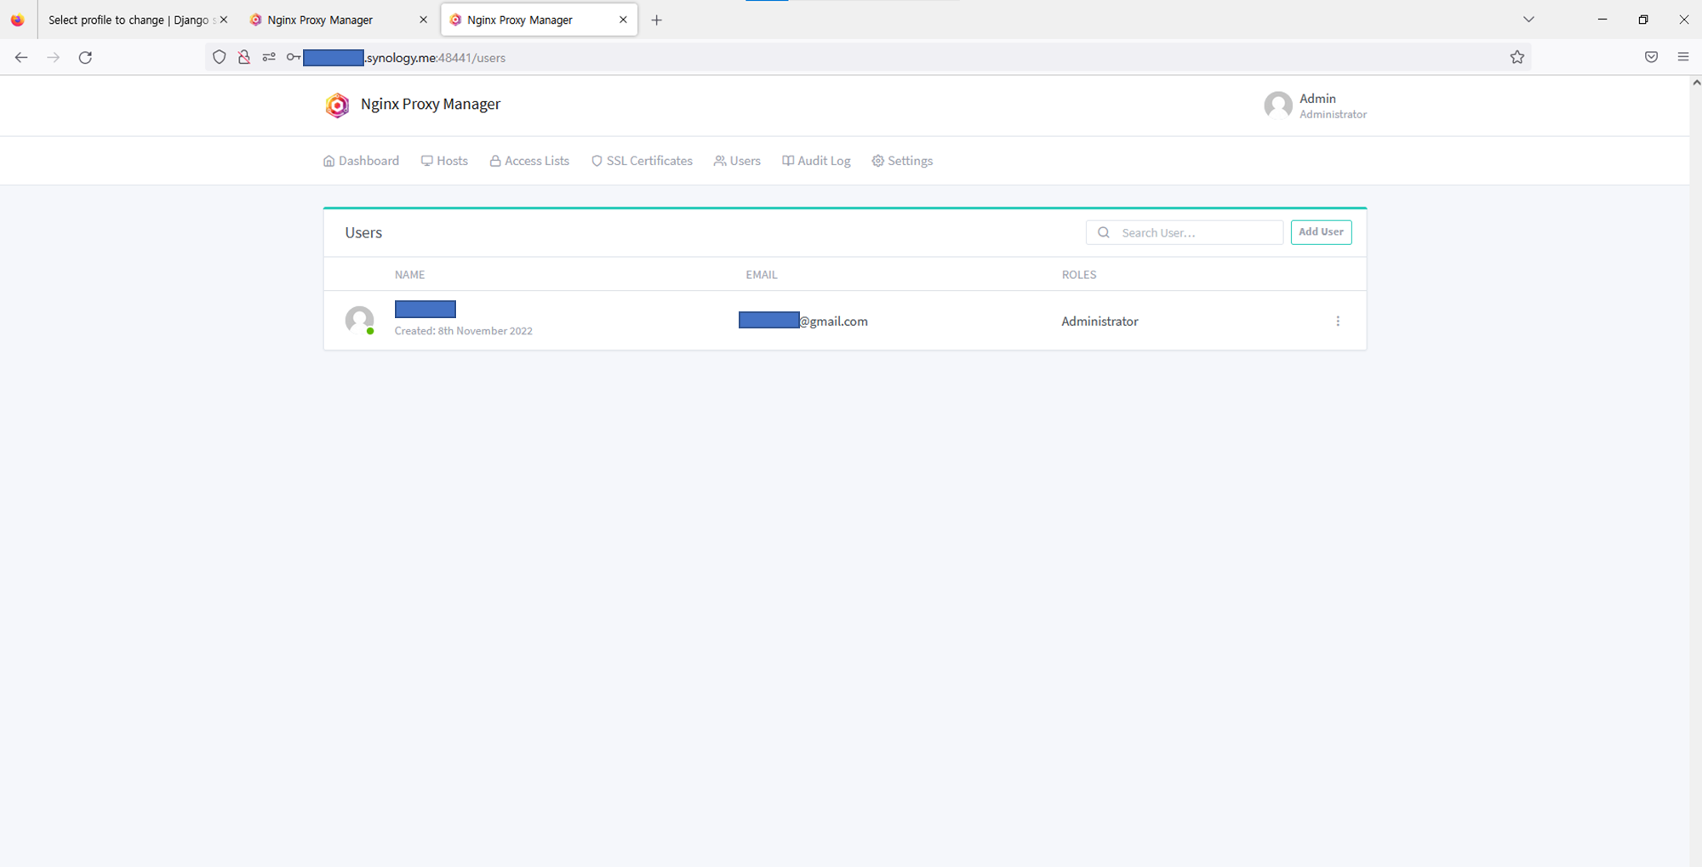
Task: Expand the list all tabs chevron
Action: (x=1528, y=20)
